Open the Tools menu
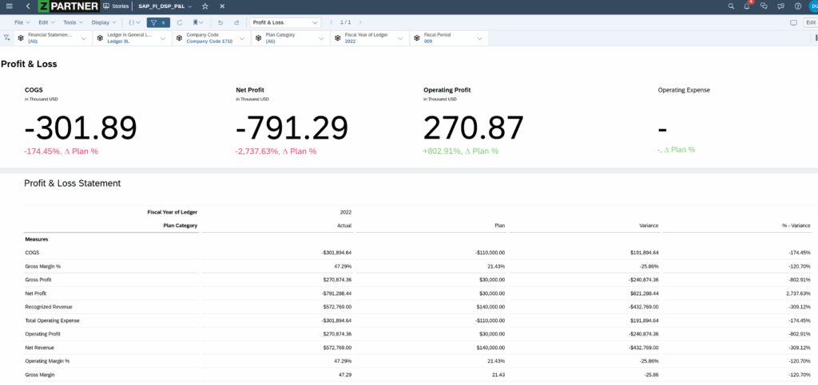Image resolution: width=818 pixels, height=385 pixels. click(73, 22)
